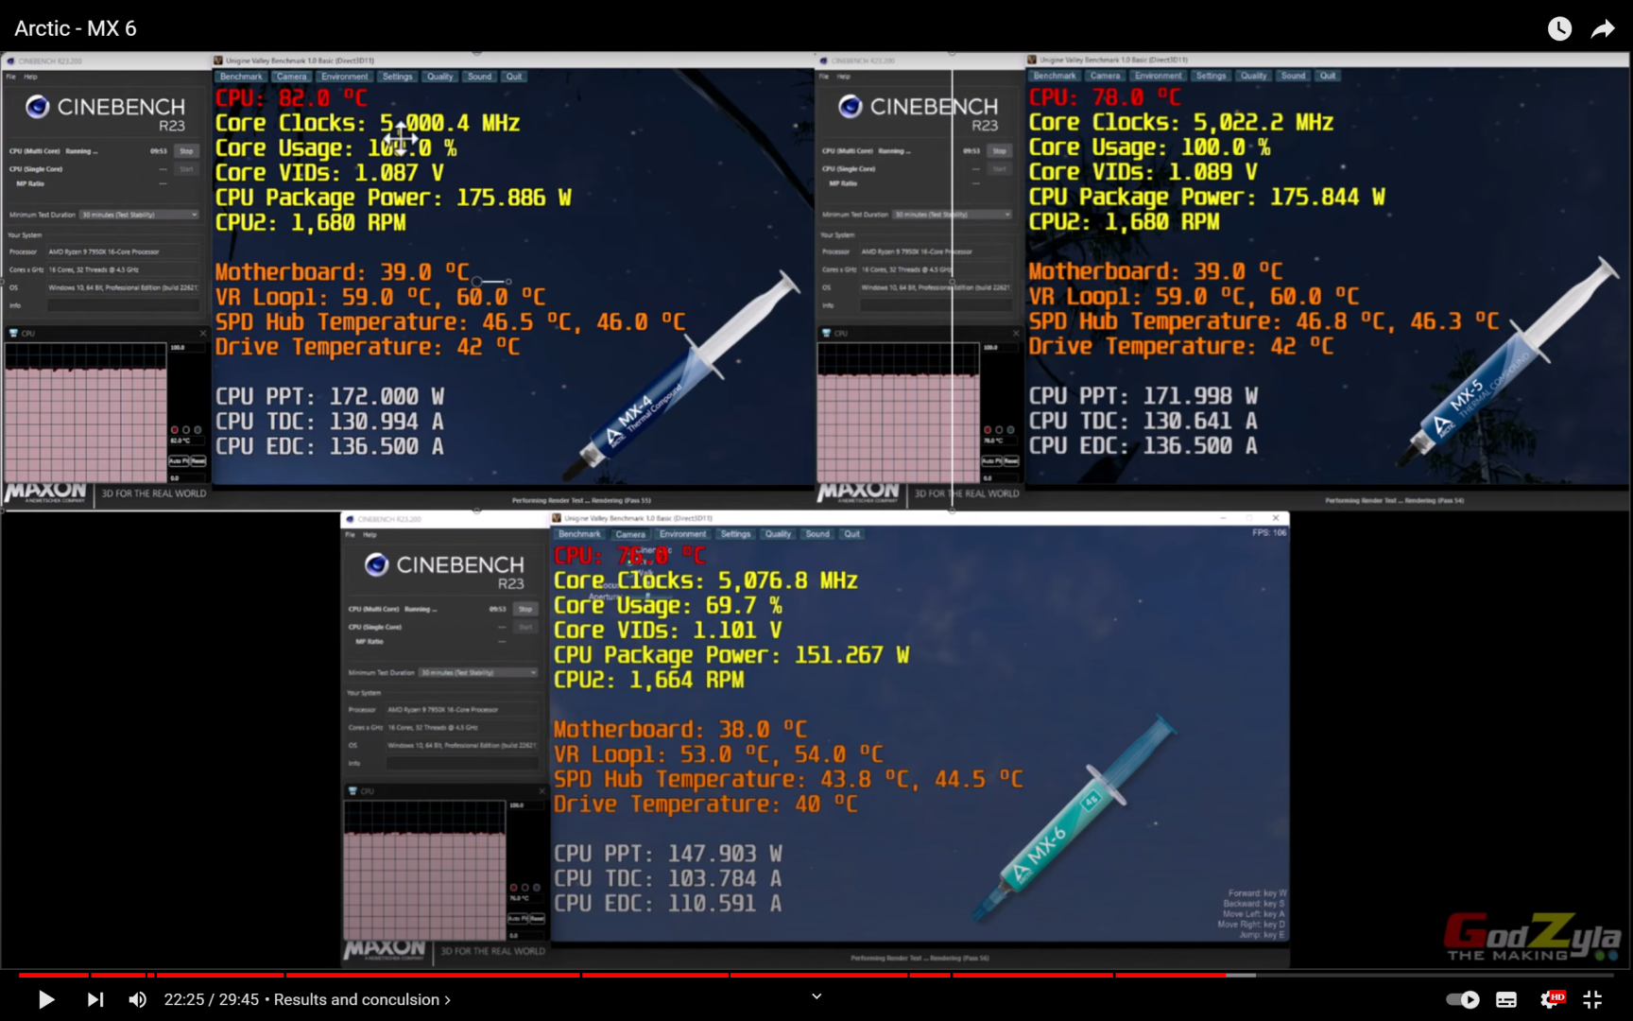Mute the video volume
Viewport: 1633px width, 1021px height.
click(138, 999)
